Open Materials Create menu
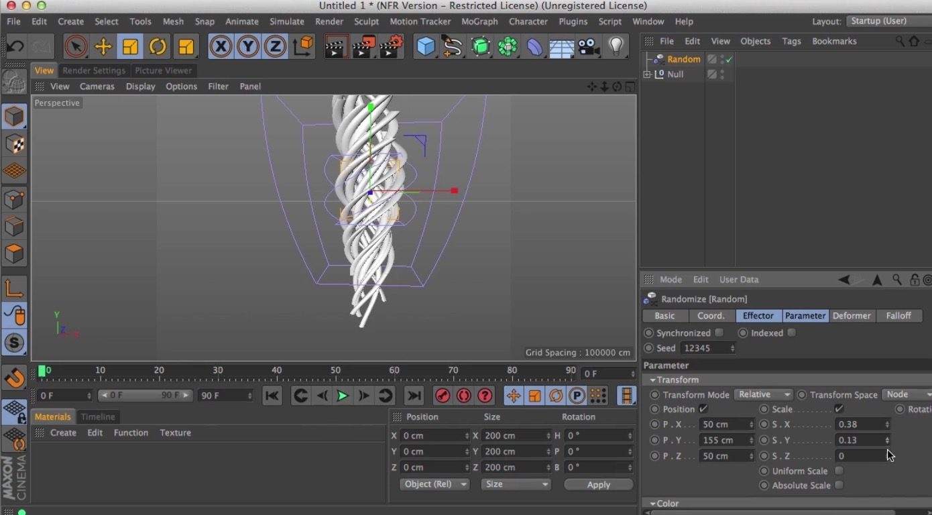Image resolution: width=932 pixels, height=515 pixels. [63, 433]
